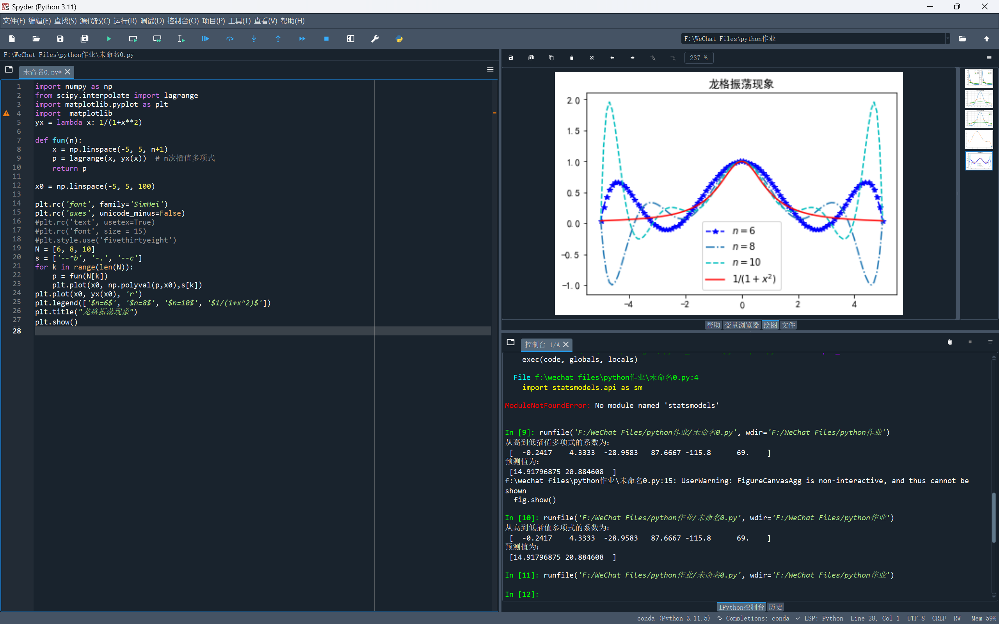Switch to 帮助 pane tab
The width and height of the screenshot is (999, 624).
click(713, 325)
